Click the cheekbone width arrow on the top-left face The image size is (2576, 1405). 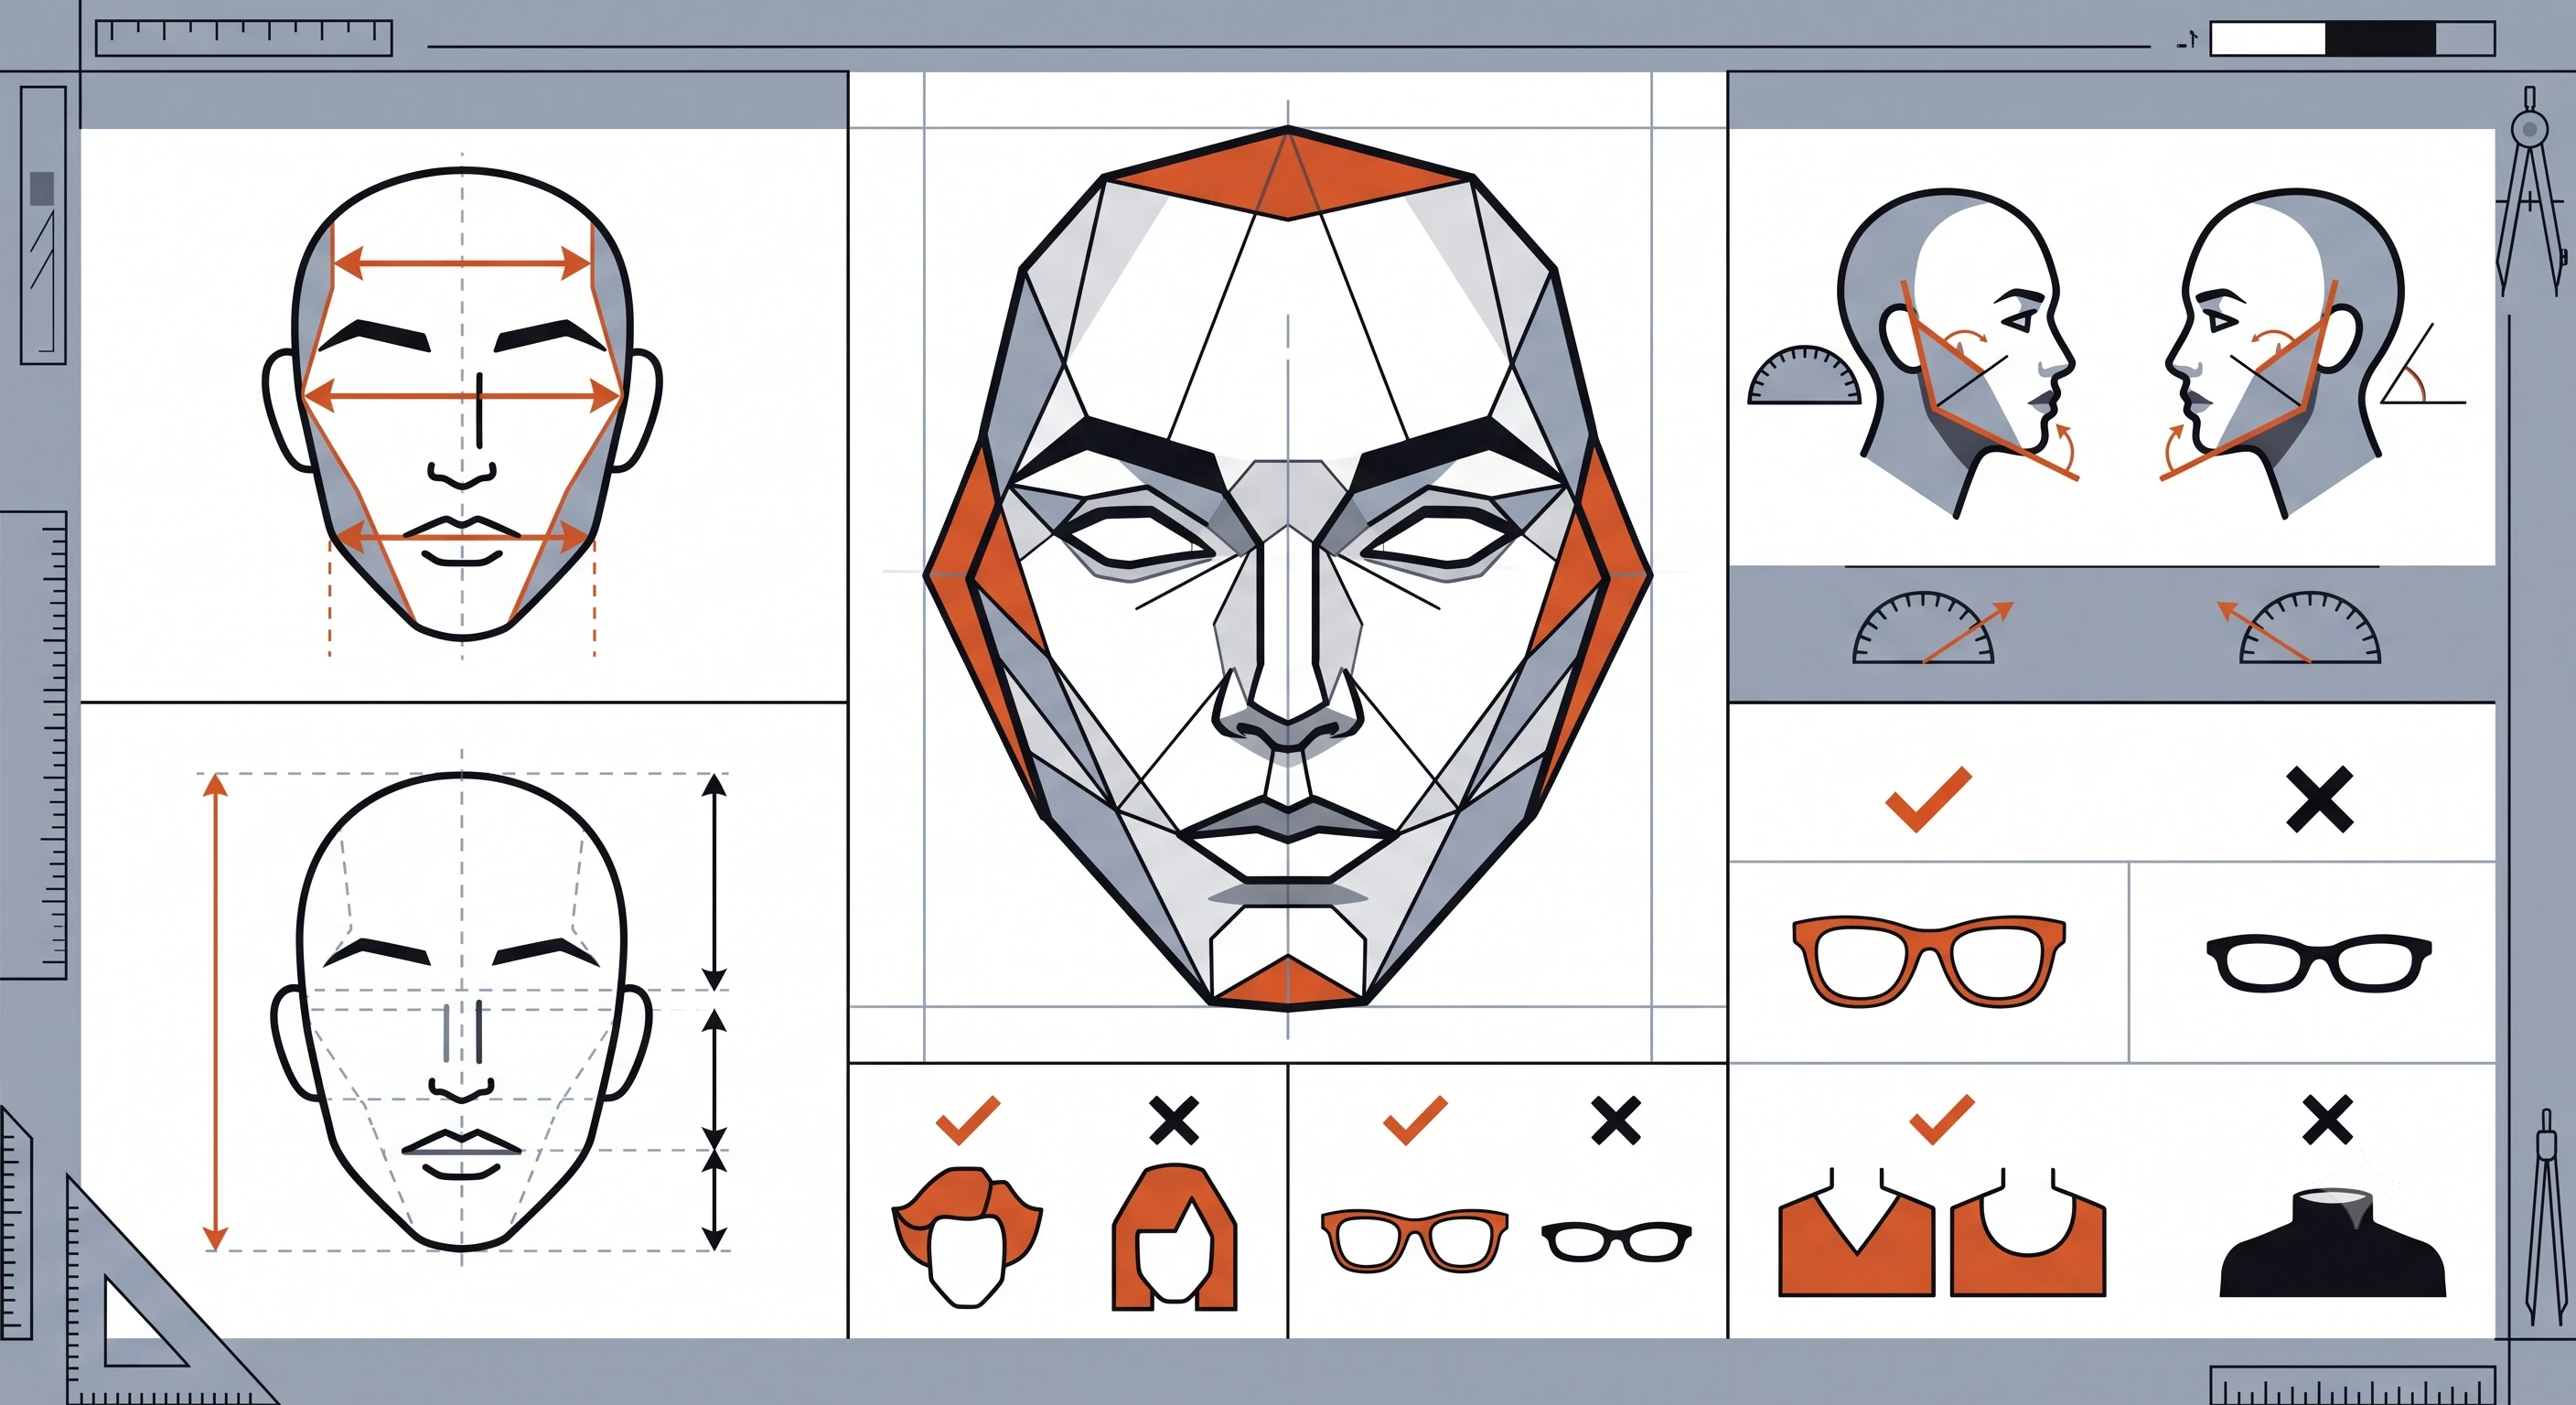click(x=462, y=397)
